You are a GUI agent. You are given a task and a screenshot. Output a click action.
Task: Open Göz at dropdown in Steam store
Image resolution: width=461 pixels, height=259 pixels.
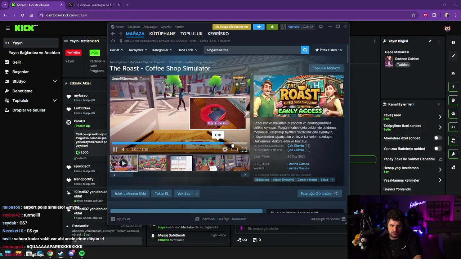click(x=116, y=50)
